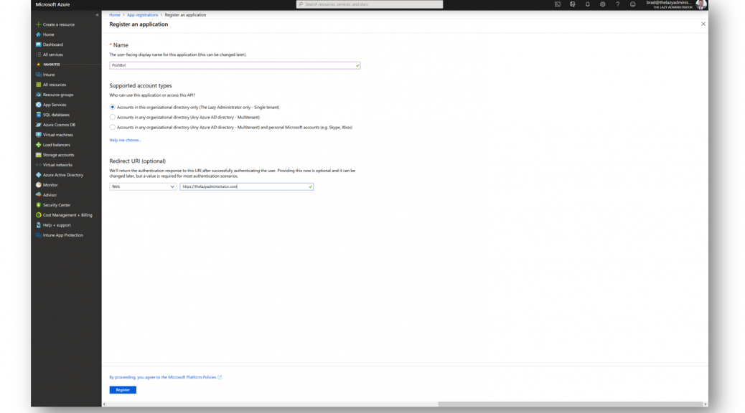This screenshot has height=413, width=745.
Task: Open the help question mark icon
Action: [618, 4]
